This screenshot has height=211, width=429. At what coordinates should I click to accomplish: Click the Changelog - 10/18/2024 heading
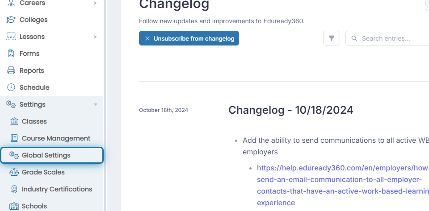point(291,110)
